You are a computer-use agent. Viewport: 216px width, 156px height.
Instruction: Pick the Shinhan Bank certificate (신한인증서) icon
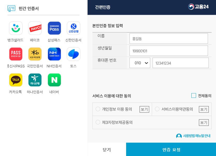coord(74,28)
